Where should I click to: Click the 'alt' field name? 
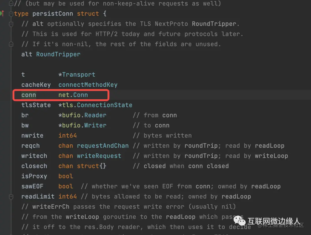27,54
